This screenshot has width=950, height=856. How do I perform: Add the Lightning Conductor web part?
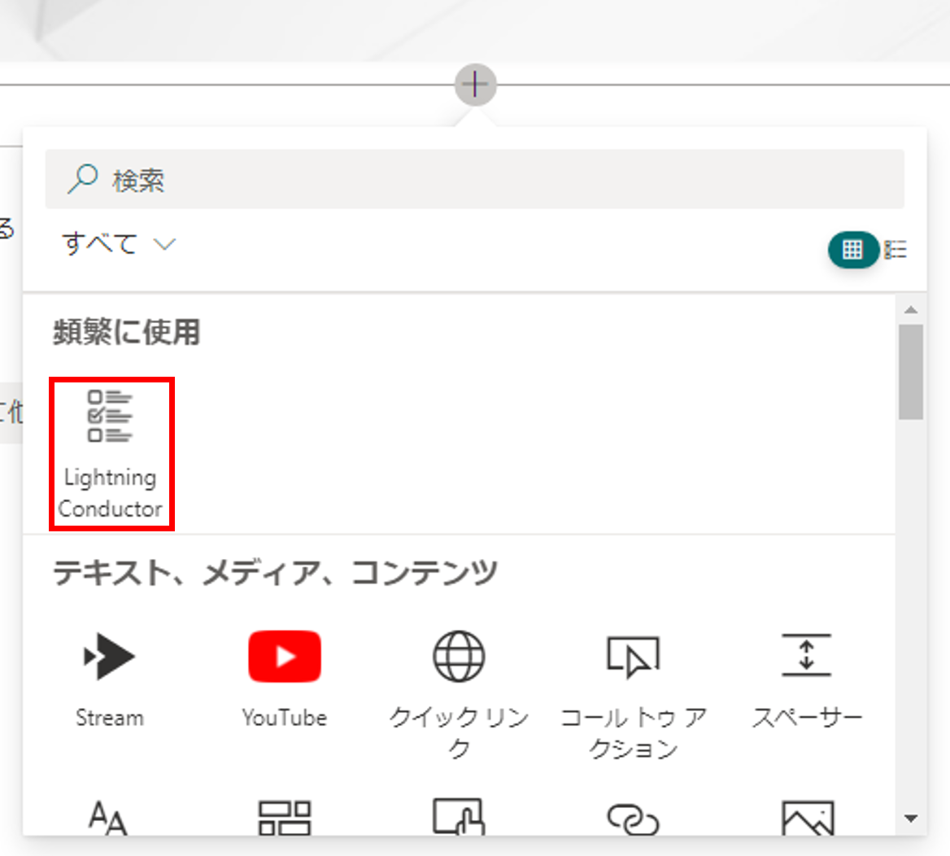click(x=111, y=452)
